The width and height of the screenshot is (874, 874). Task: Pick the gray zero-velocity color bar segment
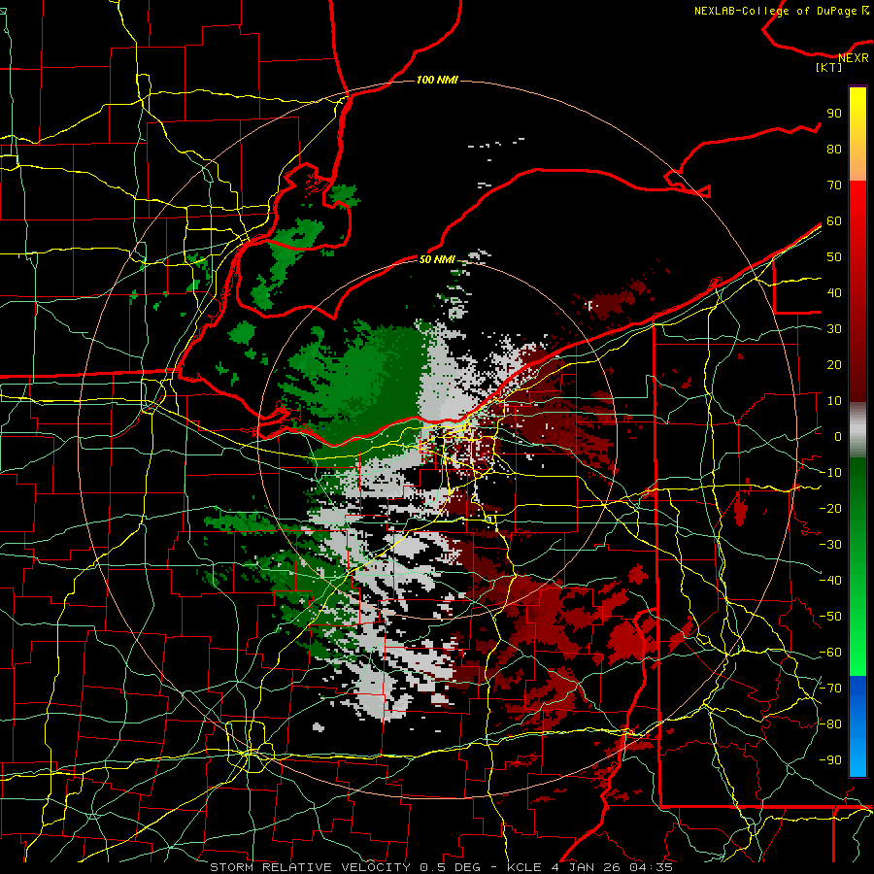tap(857, 430)
